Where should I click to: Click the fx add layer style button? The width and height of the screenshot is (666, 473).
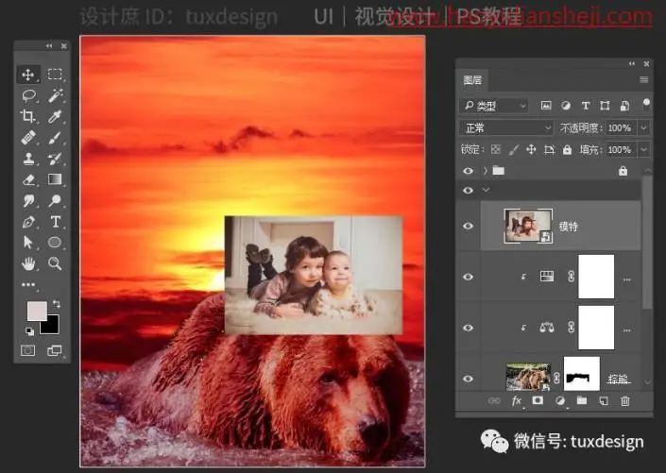click(517, 401)
